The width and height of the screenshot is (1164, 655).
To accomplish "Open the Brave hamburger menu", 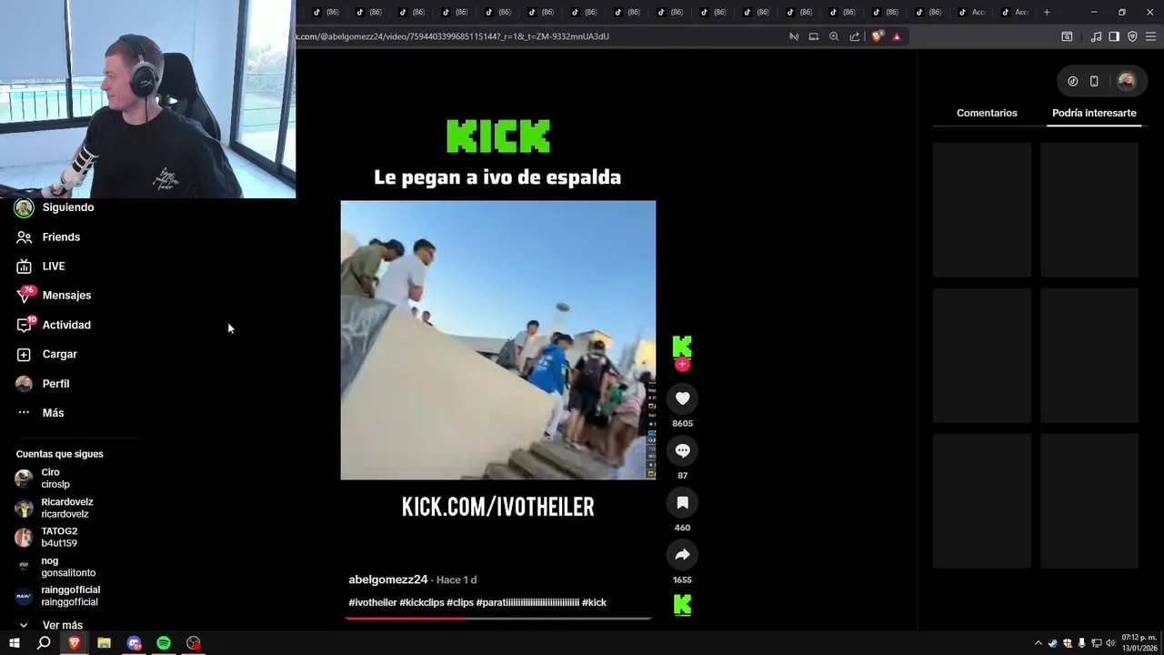I will click(x=1150, y=36).
